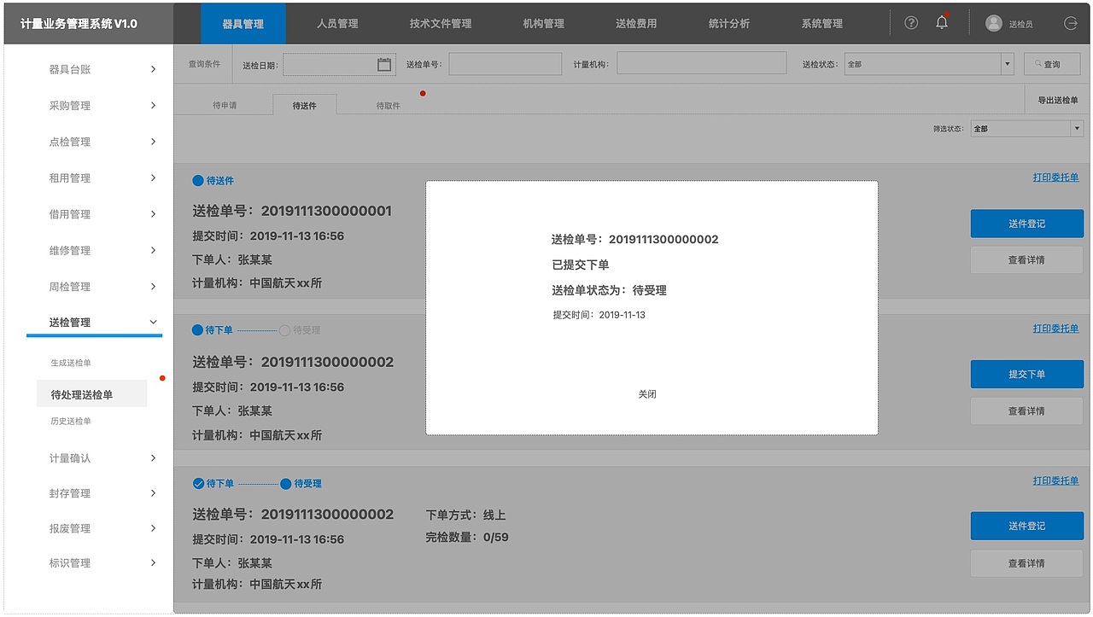Open the 送检状态 dropdown showing 全部
The height and width of the screenshot is (617, 1093).
click(928, 63)
